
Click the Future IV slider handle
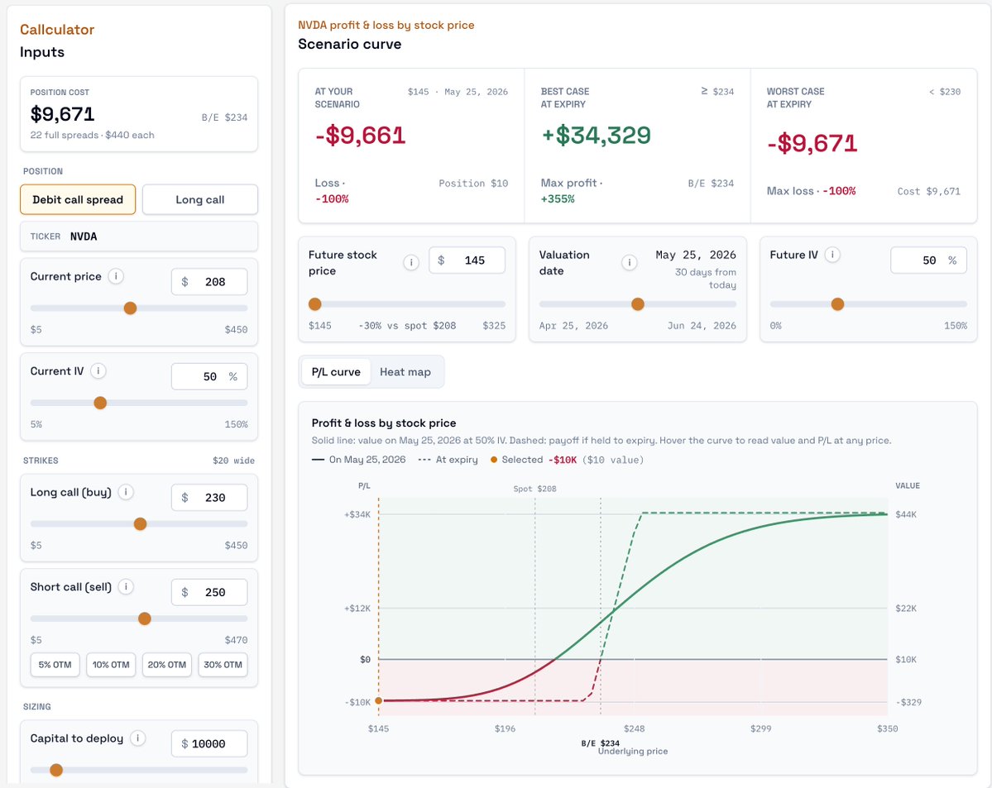(x=837, y=304)
